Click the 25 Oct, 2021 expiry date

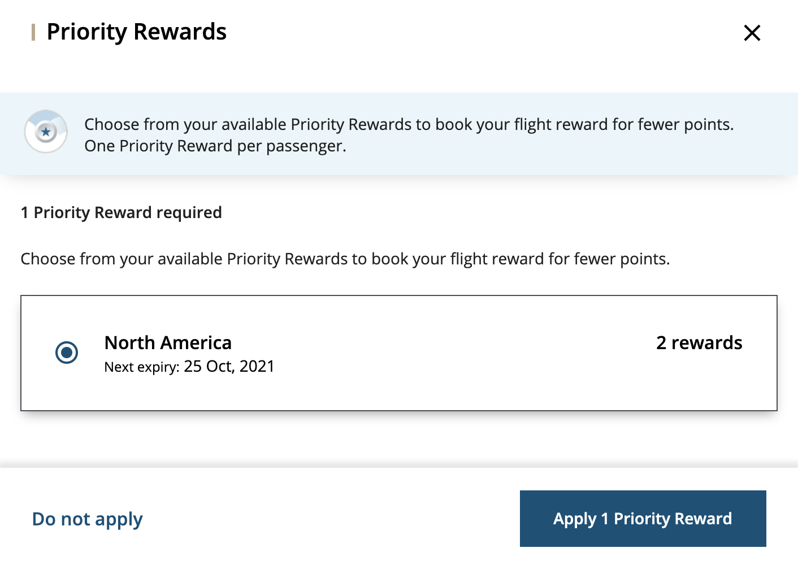(x=229, y=367)
